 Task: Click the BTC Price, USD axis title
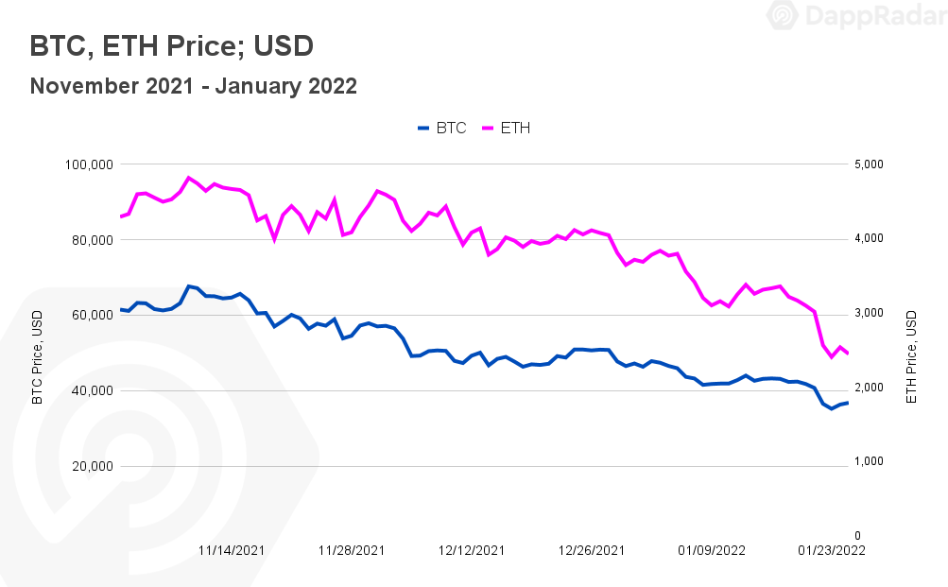(x=38, y=357)
